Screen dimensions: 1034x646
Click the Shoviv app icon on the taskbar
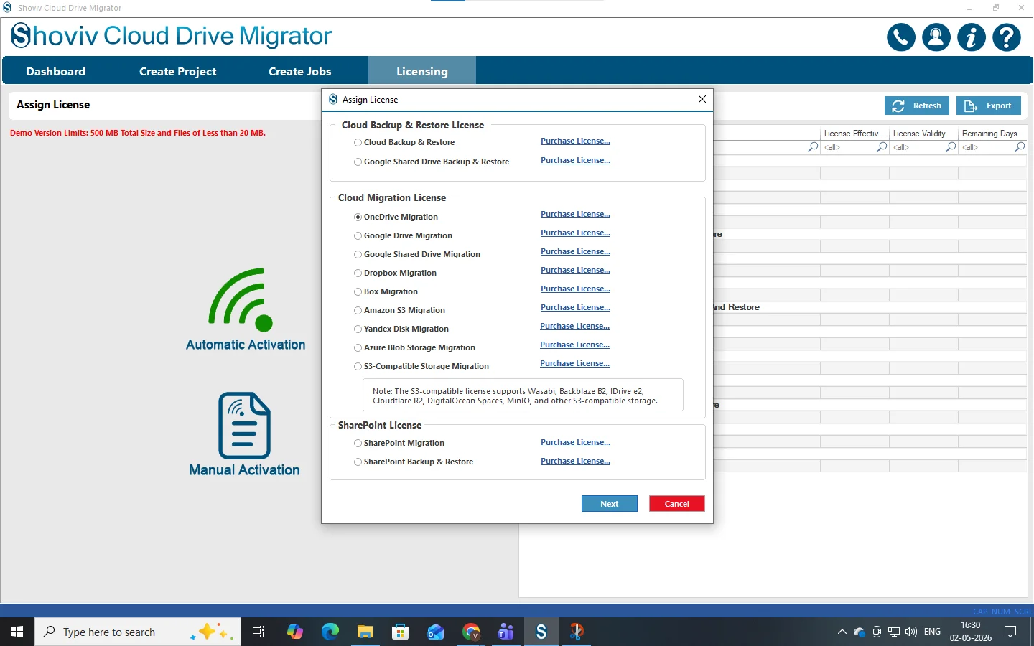pyautogui.click(x=541, y=632)
